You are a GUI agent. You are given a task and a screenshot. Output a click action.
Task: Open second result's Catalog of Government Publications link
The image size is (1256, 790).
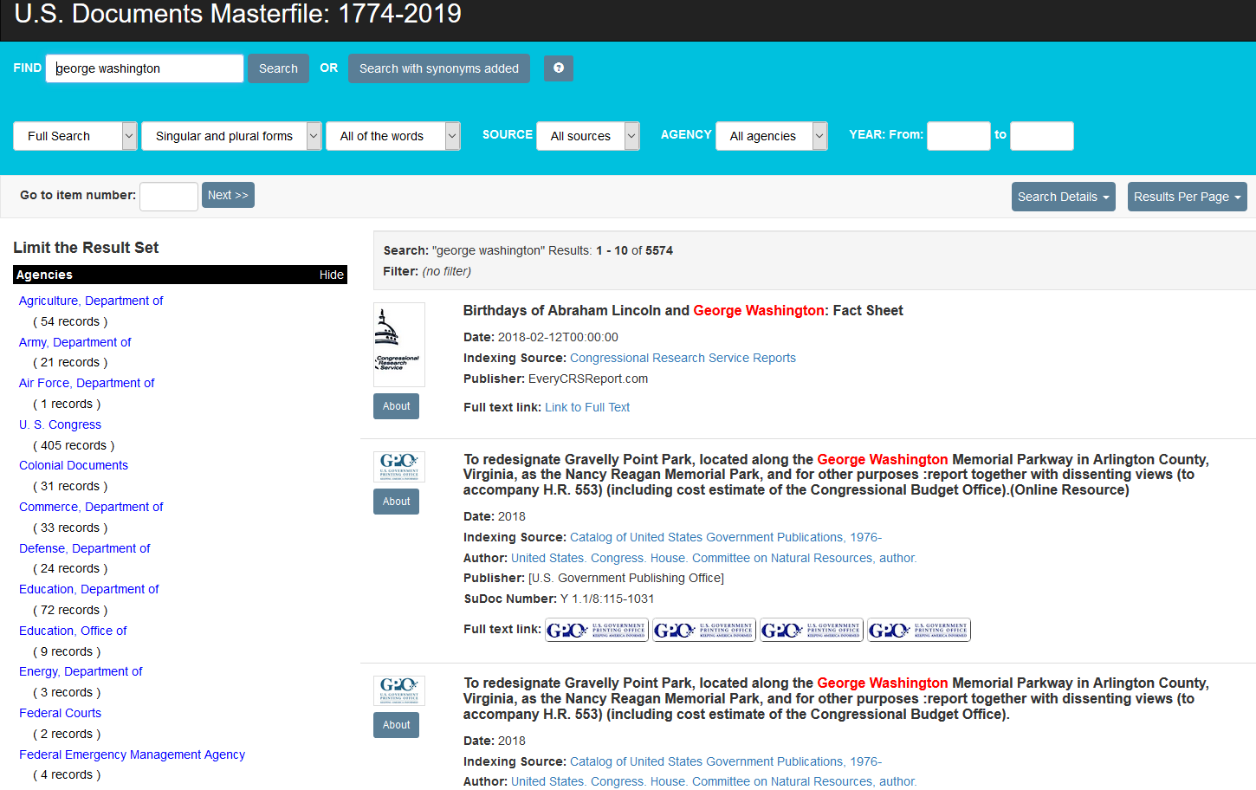726,537
